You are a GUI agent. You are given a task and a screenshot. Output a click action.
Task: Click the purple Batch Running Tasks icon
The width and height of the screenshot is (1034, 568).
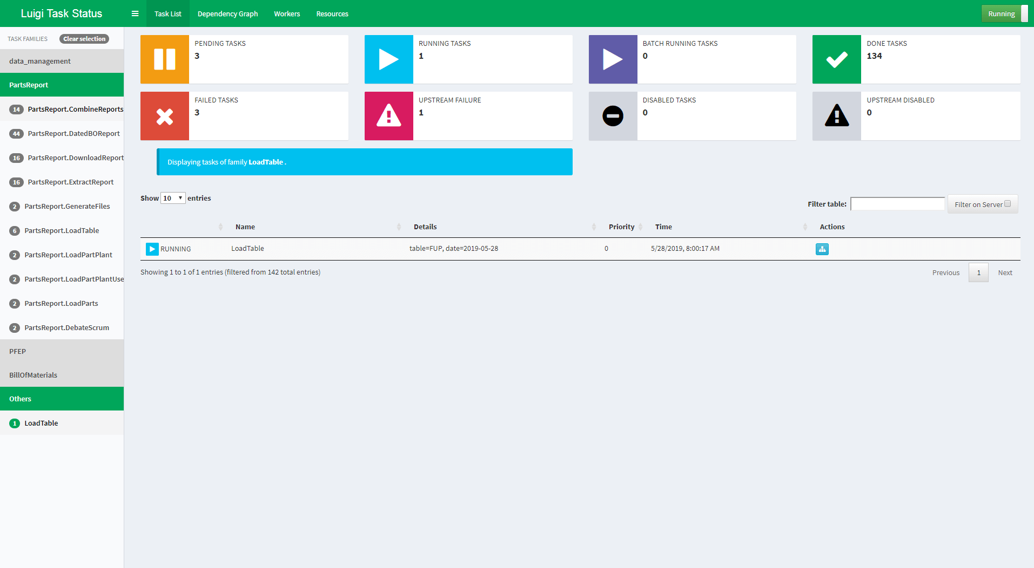tap(613, 59)
